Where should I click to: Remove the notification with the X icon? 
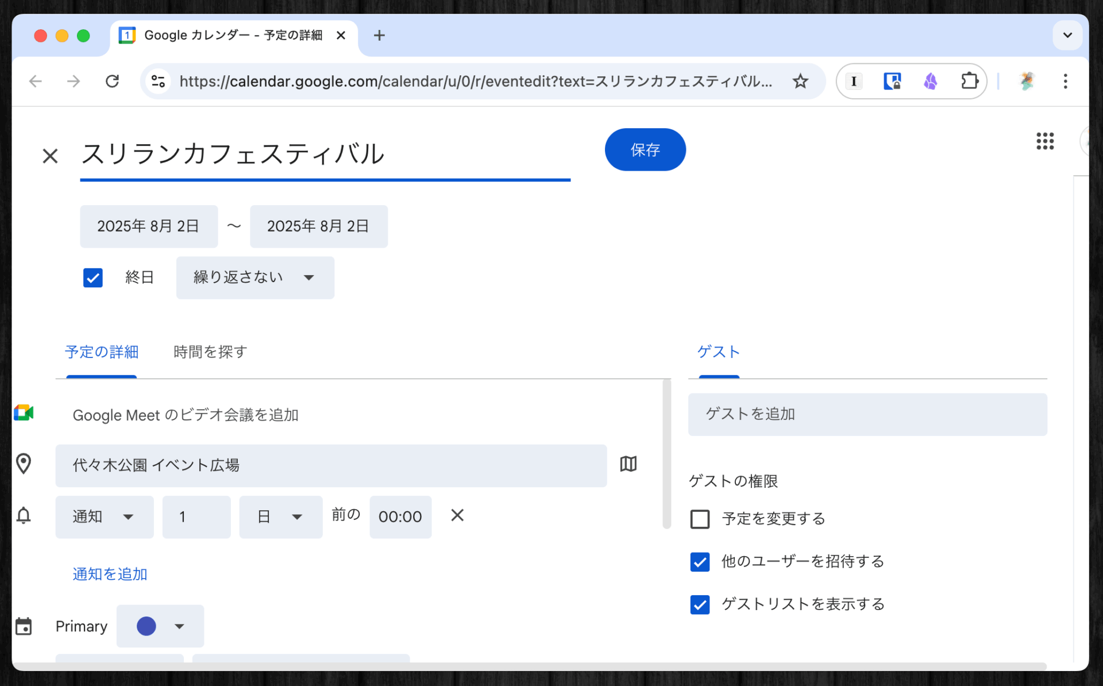457,515
